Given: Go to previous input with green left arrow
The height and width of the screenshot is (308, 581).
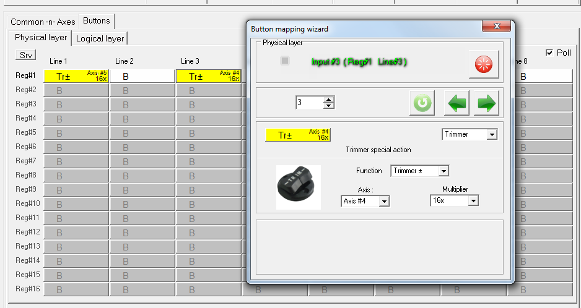Looking at the screenshot, I should point(456,103).
